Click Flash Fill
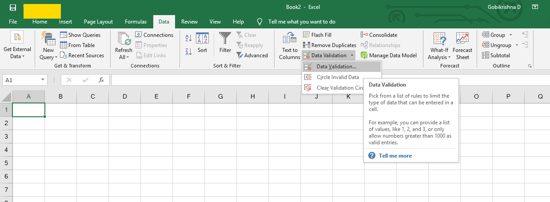 (317, 35)
